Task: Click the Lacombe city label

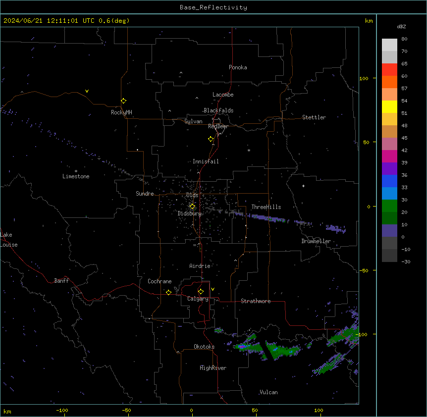Action: coord(223,95)
